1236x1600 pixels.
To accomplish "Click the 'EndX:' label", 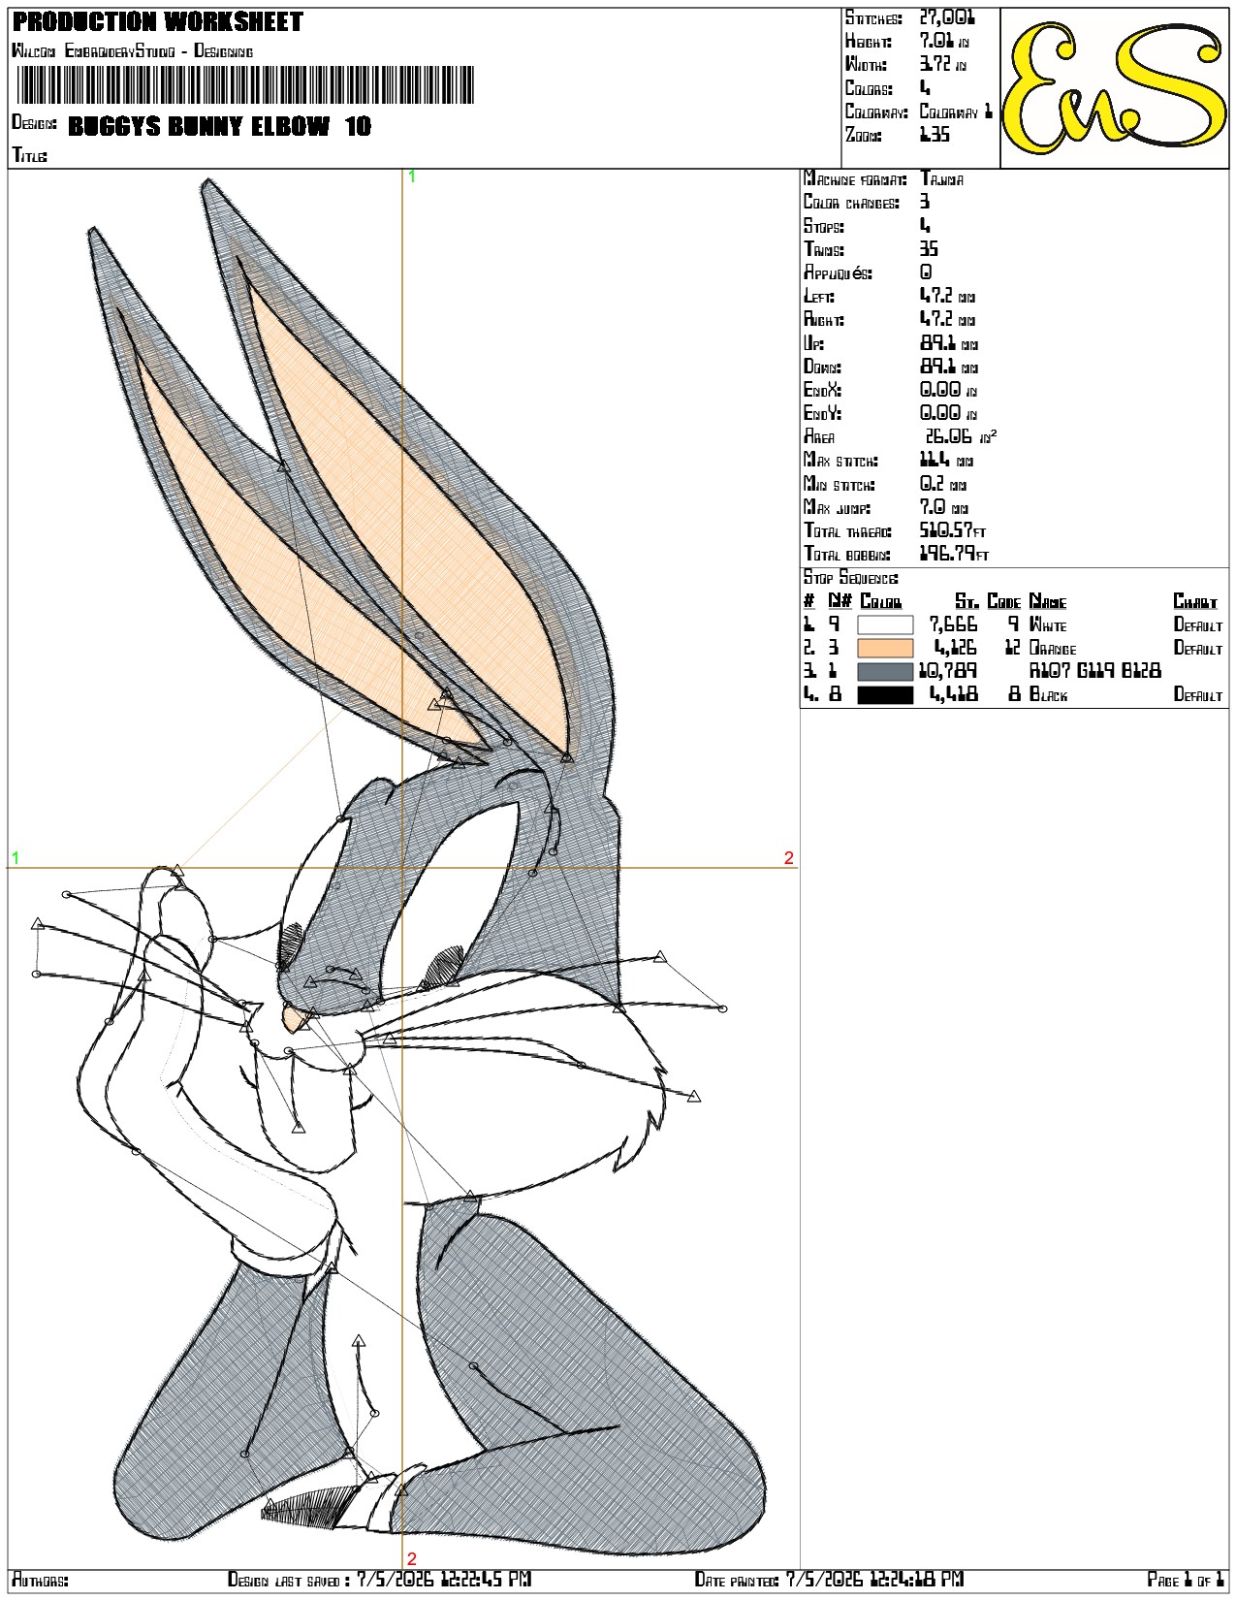I will point(822,390).
